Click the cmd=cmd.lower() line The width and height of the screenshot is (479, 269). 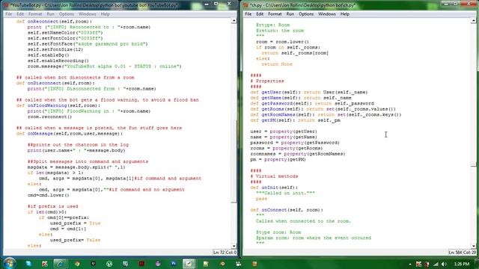48,195
